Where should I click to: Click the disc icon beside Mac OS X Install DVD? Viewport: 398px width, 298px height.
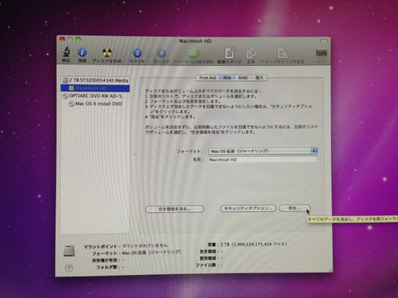(x=71, y=104)
